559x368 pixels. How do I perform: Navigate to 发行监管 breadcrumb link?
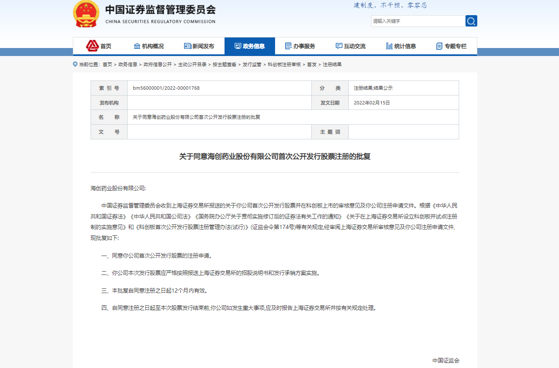click(x=252, y=64)
